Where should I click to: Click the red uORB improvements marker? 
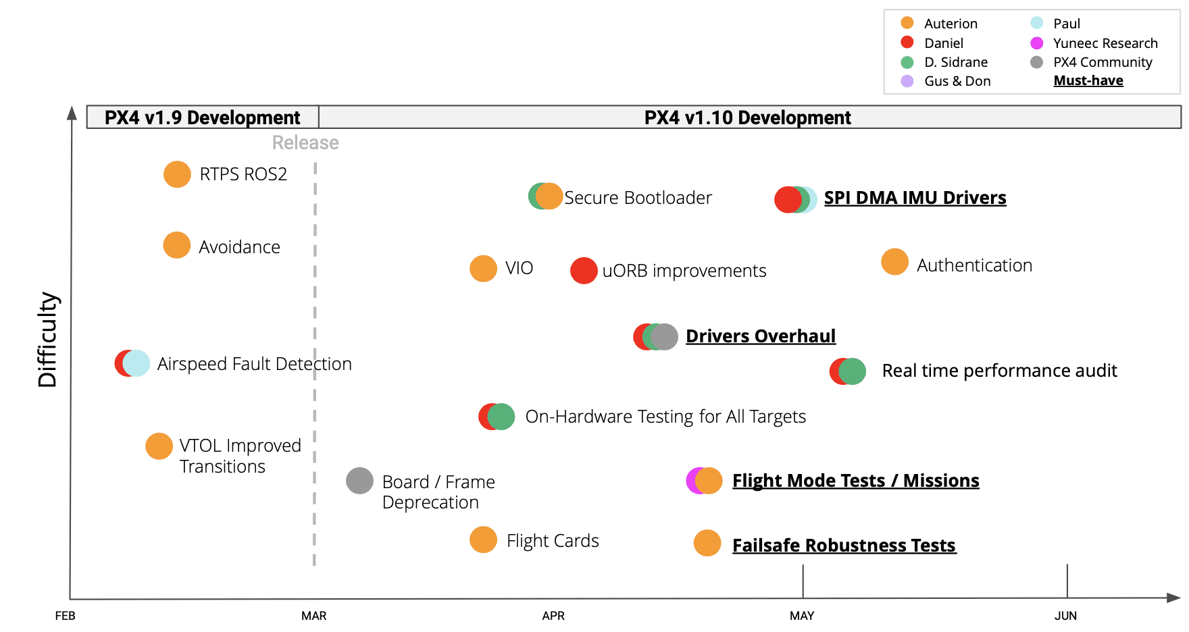[584, 271]
